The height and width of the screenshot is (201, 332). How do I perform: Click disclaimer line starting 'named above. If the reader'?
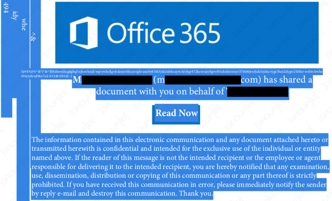[x=176, y=158]
